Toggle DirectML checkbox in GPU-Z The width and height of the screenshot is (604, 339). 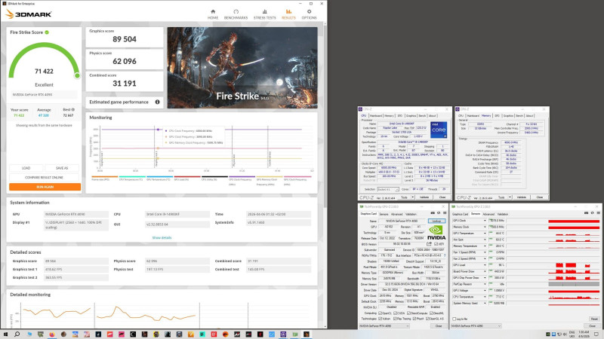click(x=431, y=313)
